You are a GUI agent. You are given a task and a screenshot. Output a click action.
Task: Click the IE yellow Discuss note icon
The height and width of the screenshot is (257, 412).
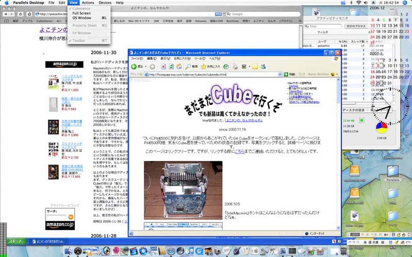pos(255,67)
